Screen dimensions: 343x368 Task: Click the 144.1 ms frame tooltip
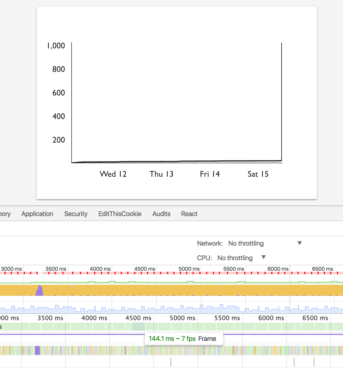tap(184, 339)
